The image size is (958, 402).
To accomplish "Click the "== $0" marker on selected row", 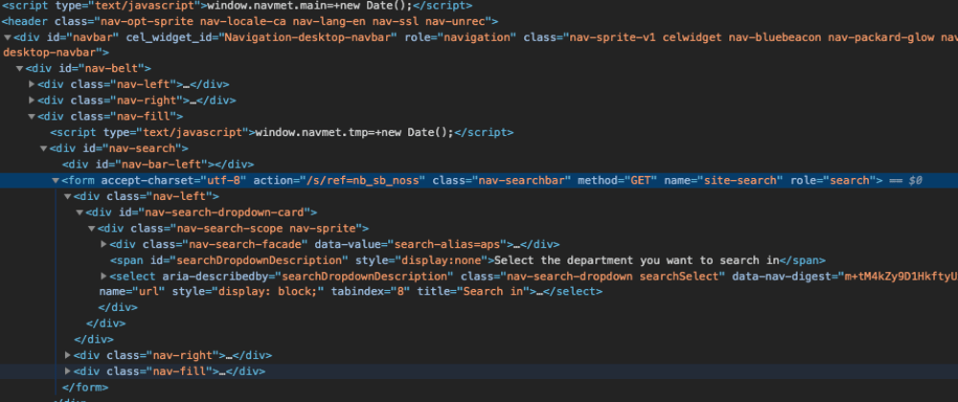I will 904,181.
